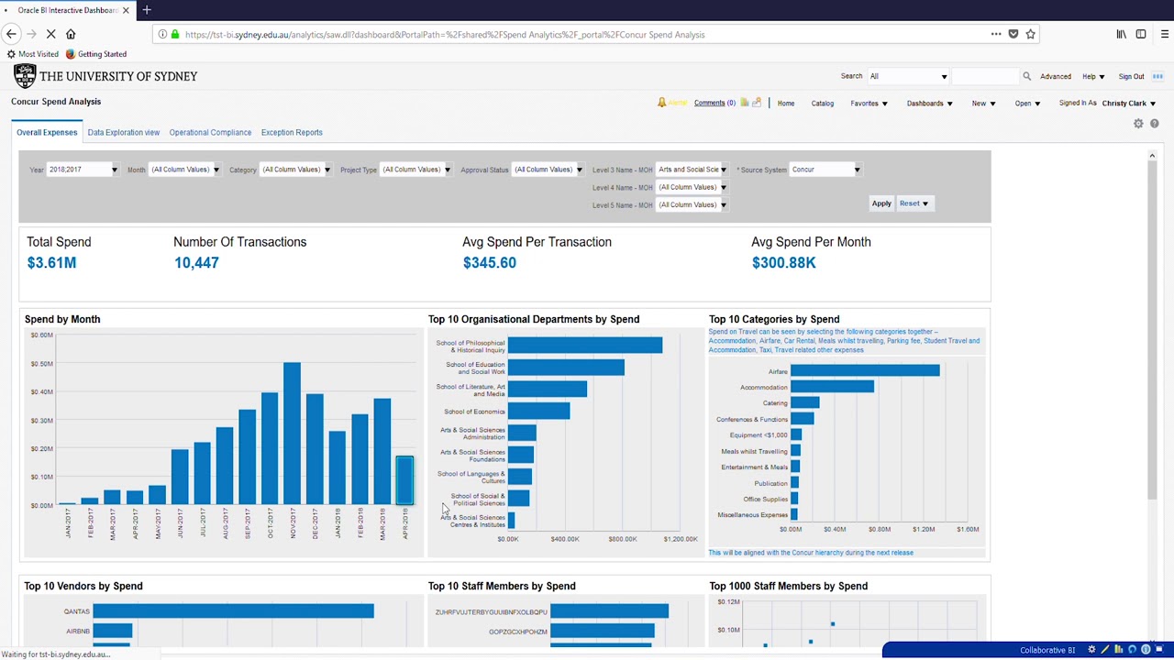Click the University of Sydney logo
The height and width of the screenshot is (660, 1174).
click(x=105, y=76)
